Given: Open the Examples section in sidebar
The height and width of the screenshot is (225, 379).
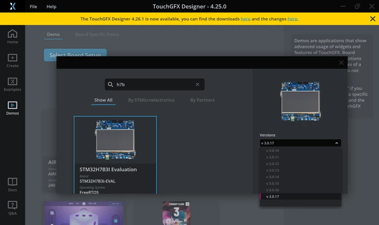Looking at the screenshot, I should point(13,84).
